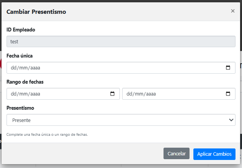Image resolution: width=242 pixels, height=168 pixels.
Task: Click the ID Empleado field containing test
Action: [121, 42]
